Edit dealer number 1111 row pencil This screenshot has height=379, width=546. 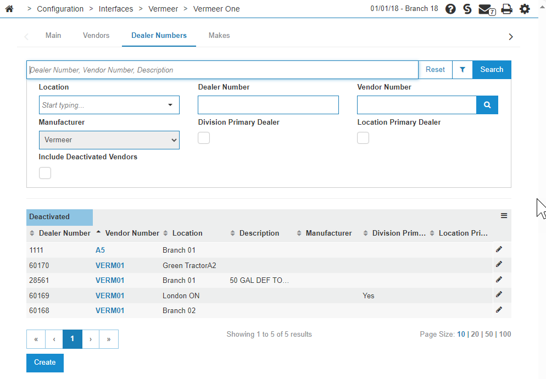pos(499,249)
